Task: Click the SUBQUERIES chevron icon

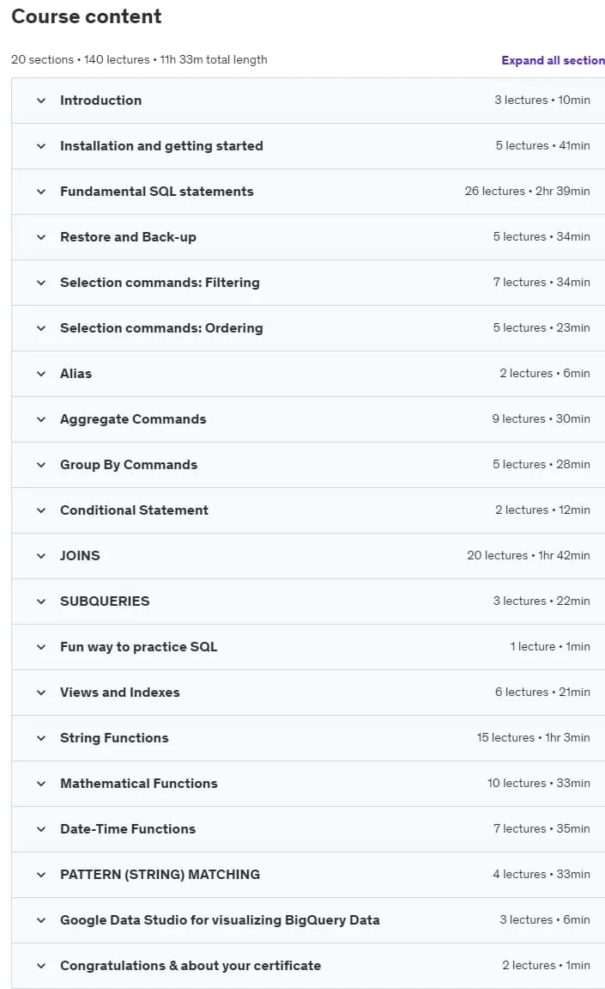Action: 41,601
